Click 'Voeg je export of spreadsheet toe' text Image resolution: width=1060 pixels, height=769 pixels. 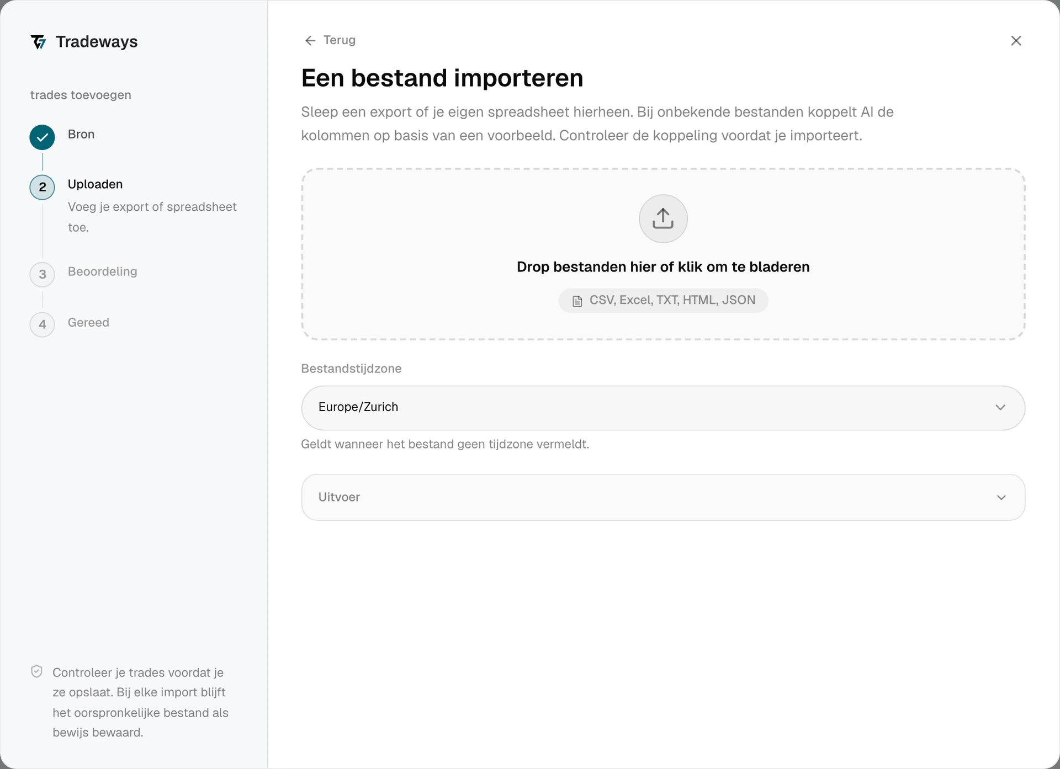point(152,217)
